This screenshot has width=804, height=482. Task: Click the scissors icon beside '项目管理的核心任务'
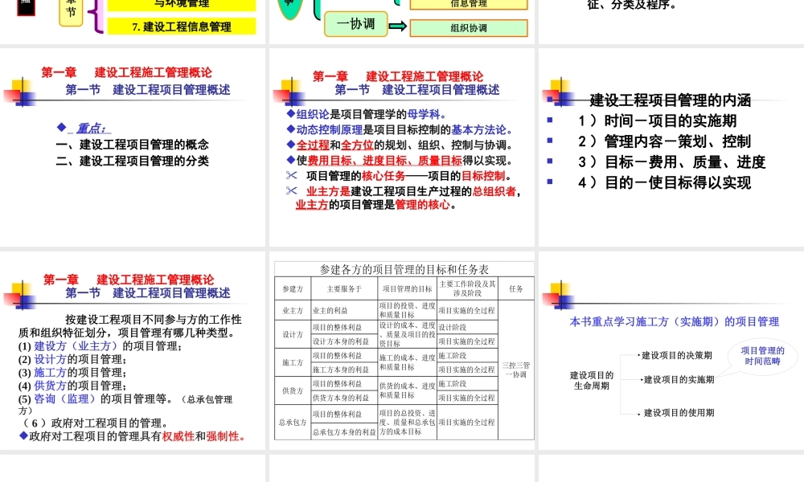coord(292,175)
